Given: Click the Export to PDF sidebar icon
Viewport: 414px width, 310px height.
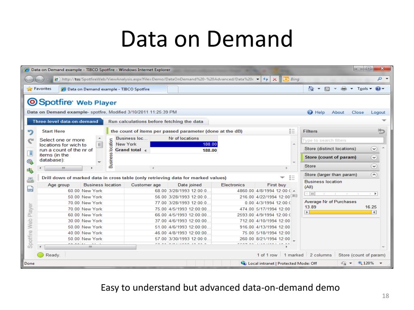Looking at the screenshot, I should click(30, 189).
